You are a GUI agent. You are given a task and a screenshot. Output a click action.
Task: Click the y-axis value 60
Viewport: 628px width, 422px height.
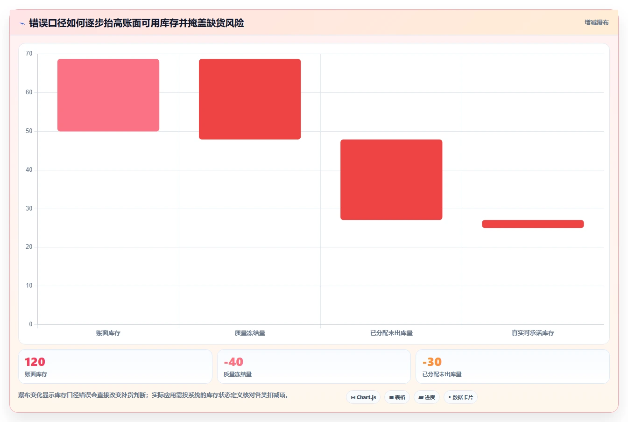29,92
